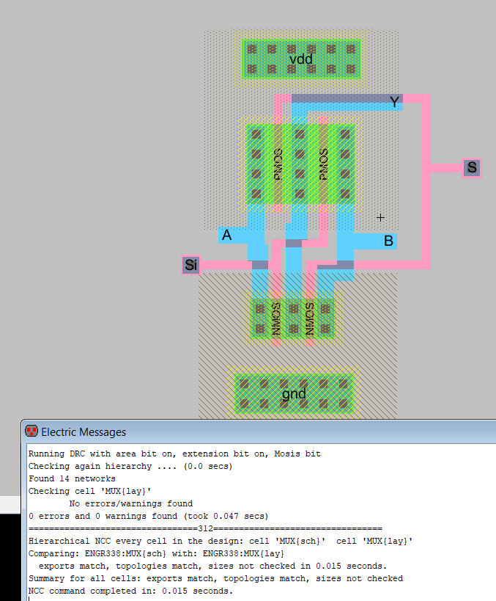
Task: Select the right PMOS transistor gate
Action: (323, 165)
